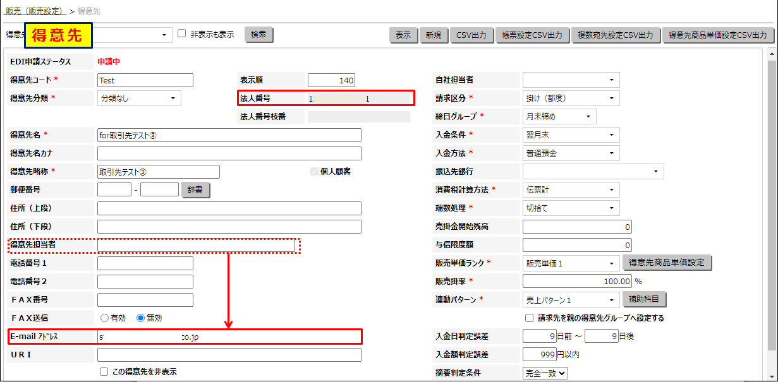Expand the 得意先分類 dropdown
Screen dimensions: 778x382
[x=139, y=98]
